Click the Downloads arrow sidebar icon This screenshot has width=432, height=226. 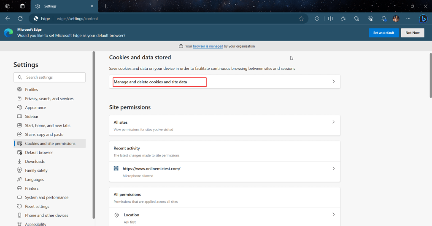click(x=19, y=161)
